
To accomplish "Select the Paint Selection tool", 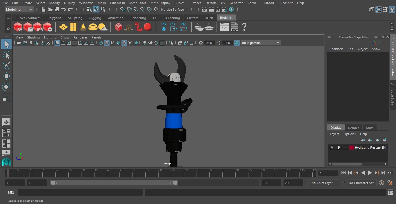I will (x=6, y=65).
